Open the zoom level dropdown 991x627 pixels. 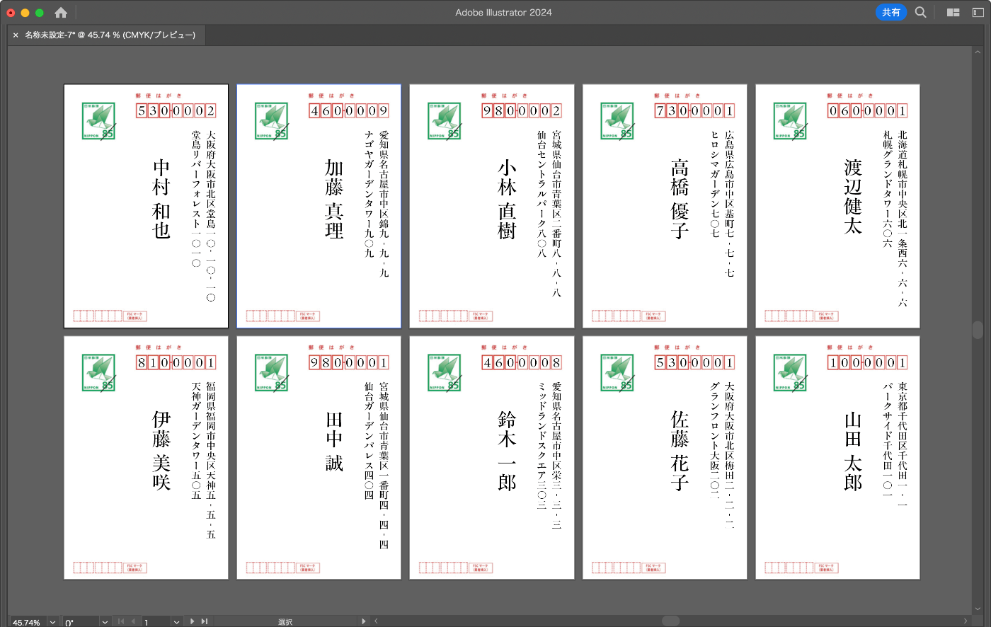coord(52,622)
